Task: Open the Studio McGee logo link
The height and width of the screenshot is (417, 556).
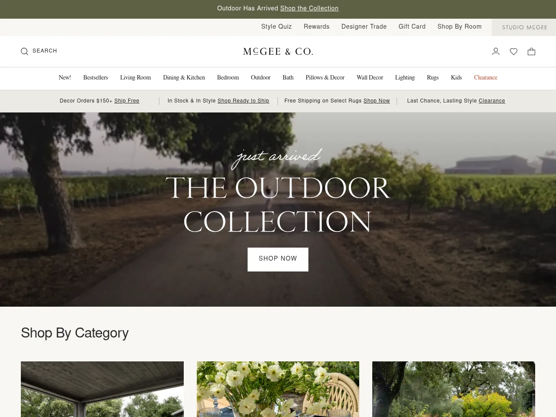Action: coord(524,27)
